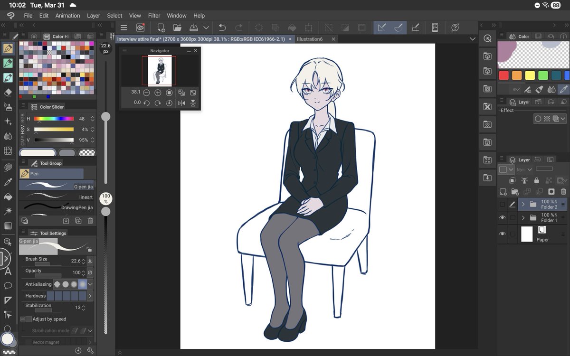Viewport: 570px width, 356px height.
Task: Select the Eraser tool
Action: 8,92
